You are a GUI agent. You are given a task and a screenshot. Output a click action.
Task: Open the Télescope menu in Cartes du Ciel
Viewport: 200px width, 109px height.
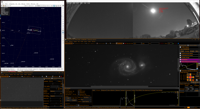[23, 4]
